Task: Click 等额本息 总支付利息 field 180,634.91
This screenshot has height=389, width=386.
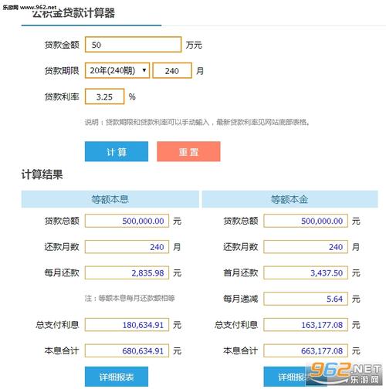Action: coord(127,325)
